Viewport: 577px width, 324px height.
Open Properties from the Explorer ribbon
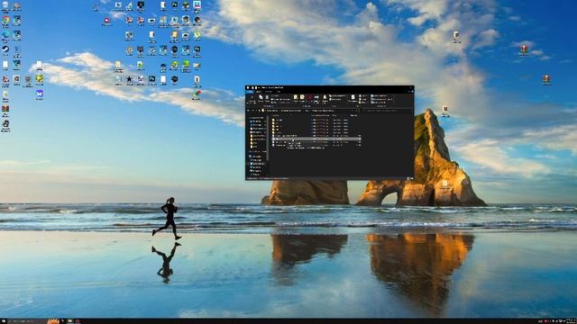click(x=353, y=98)
